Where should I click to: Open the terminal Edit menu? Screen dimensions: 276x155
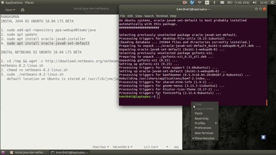coord(130,16)
